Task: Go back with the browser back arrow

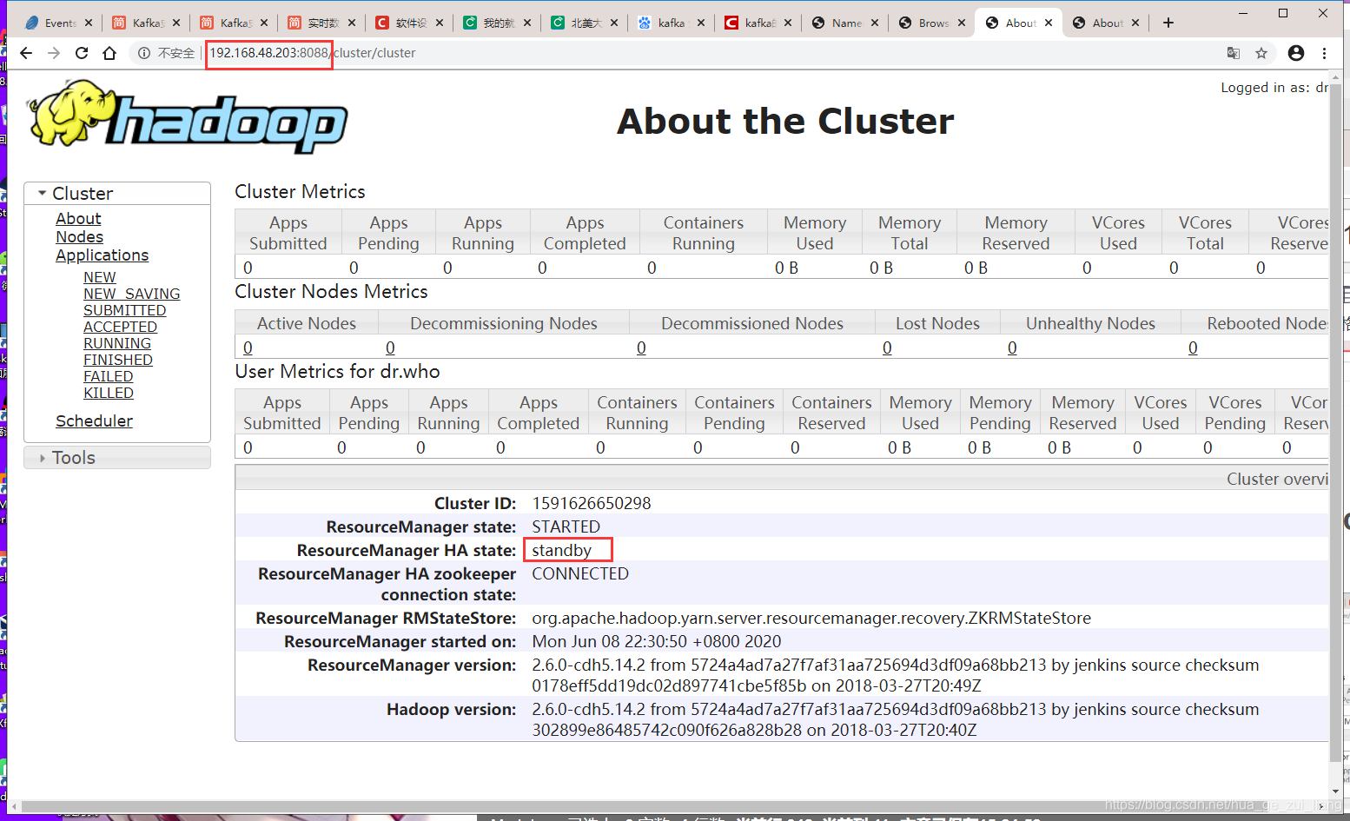Action: [x=26, y=53]
